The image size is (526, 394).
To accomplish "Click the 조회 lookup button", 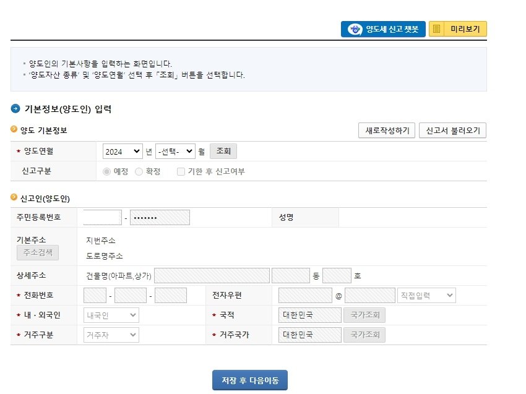I will (x=223, y=150).
